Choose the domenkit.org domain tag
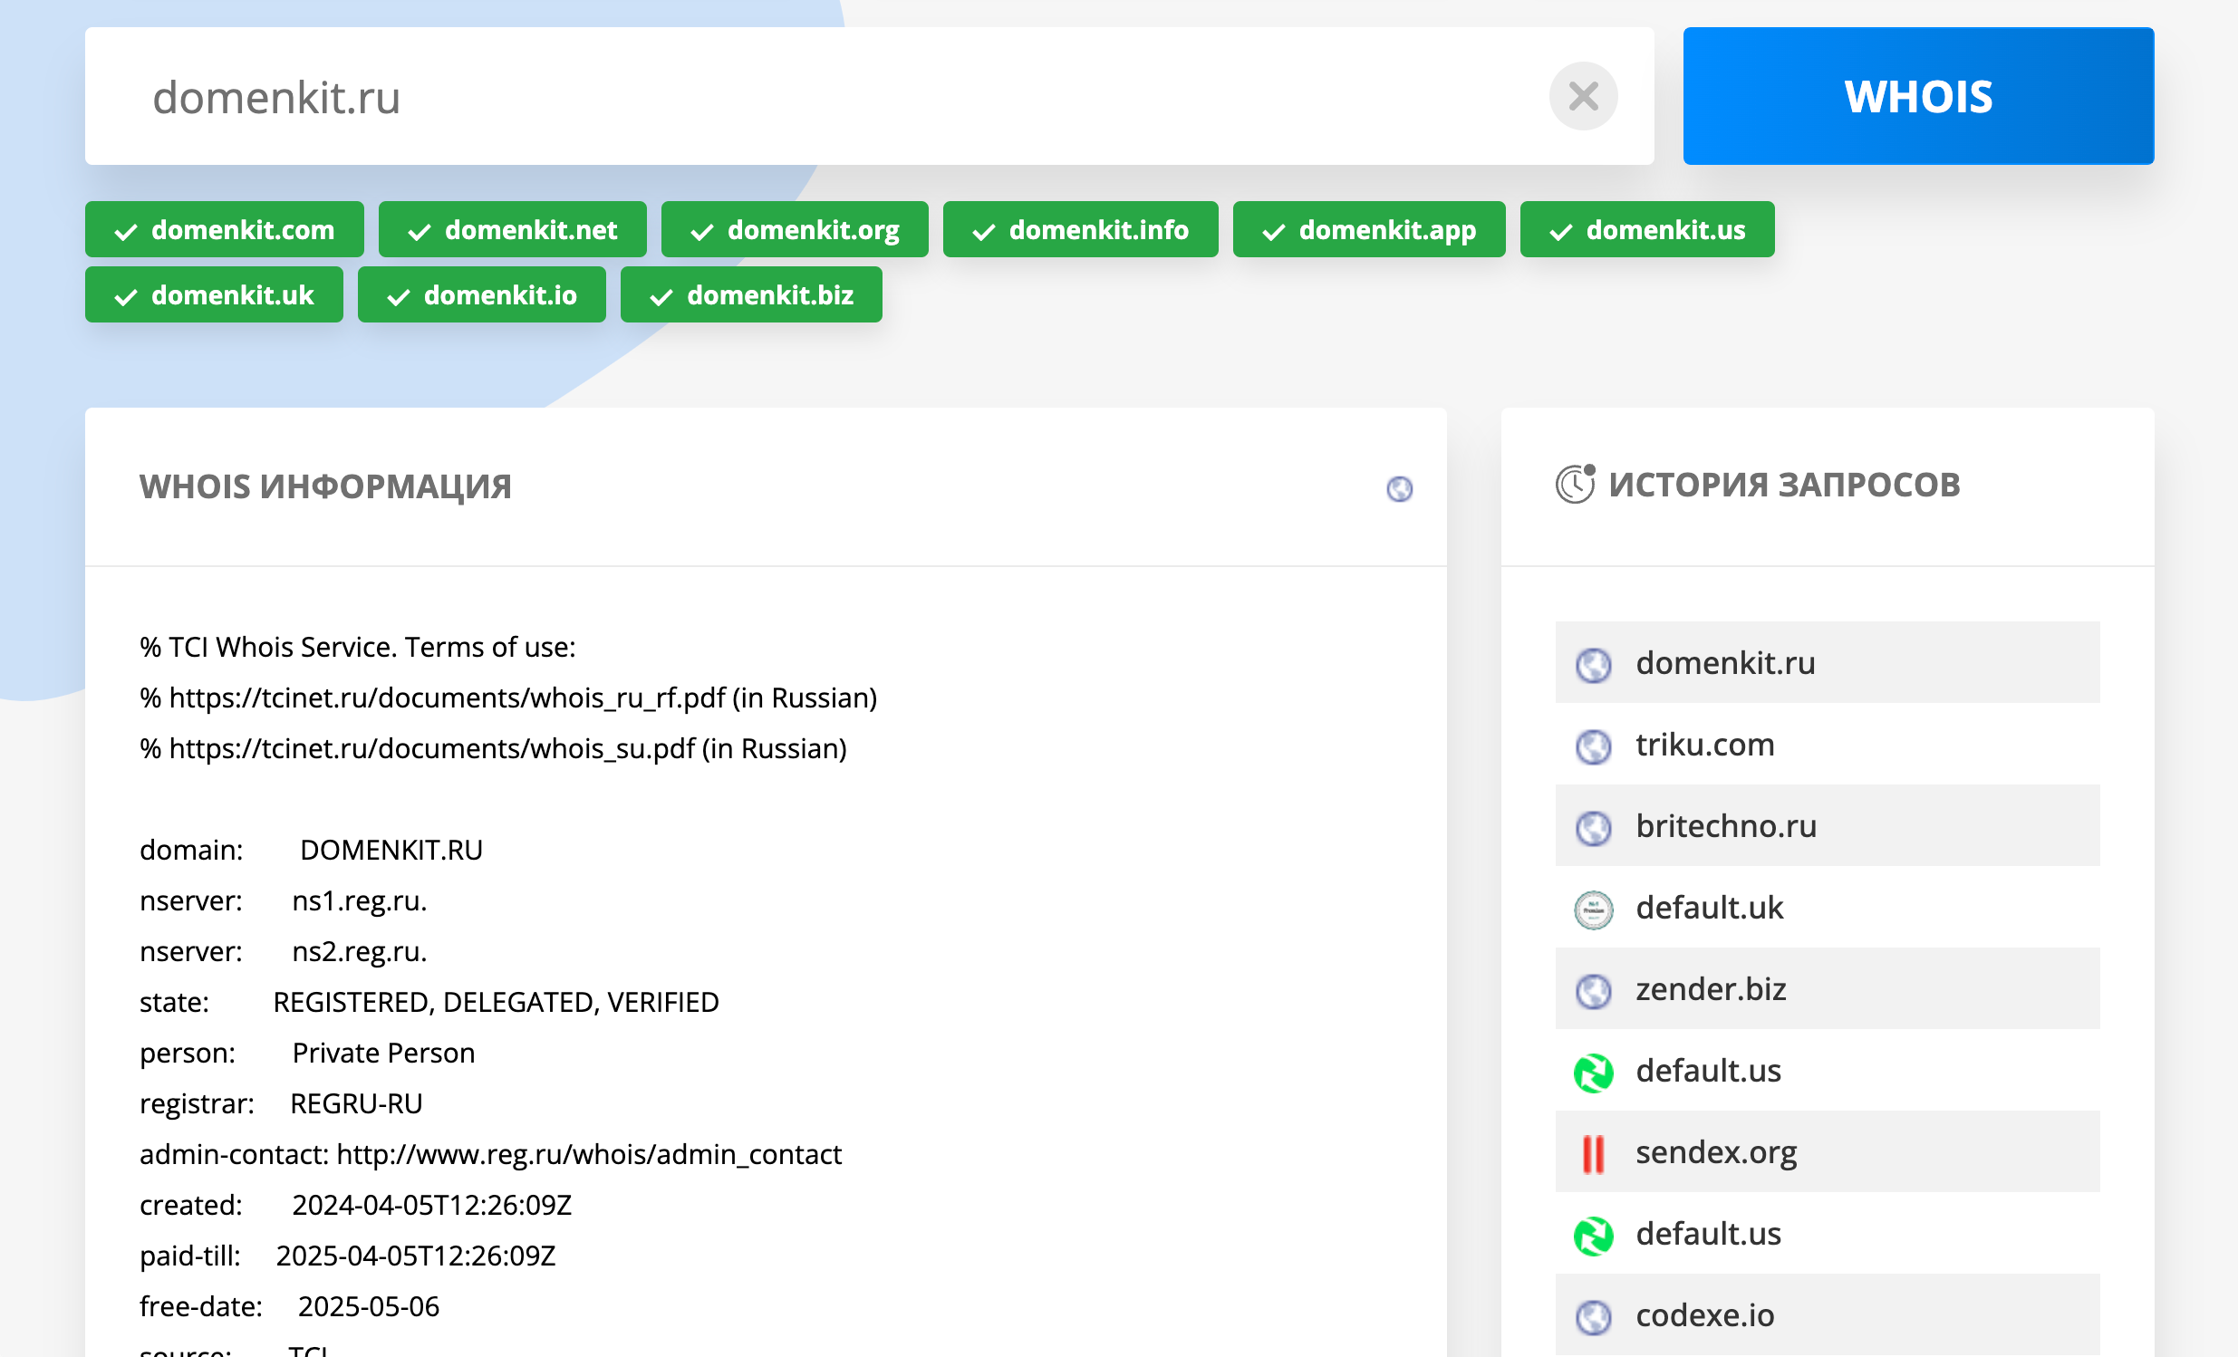Screen dimensions: 2238x1357 [794, 230]
